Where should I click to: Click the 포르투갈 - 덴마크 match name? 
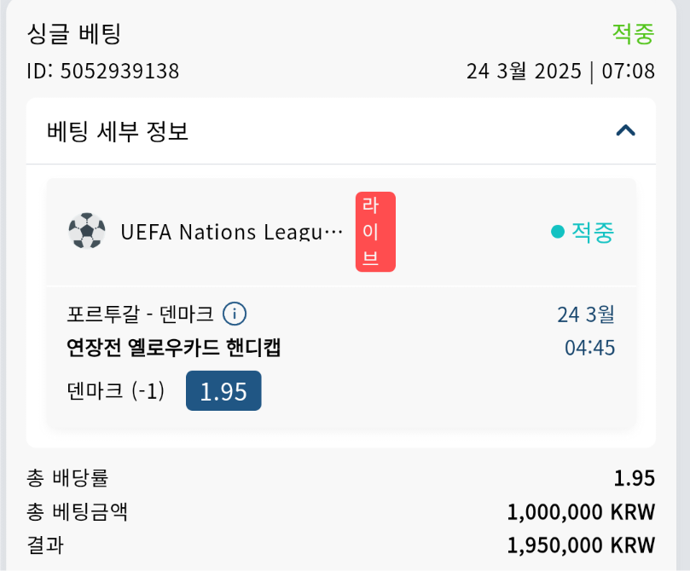point(140,314)
